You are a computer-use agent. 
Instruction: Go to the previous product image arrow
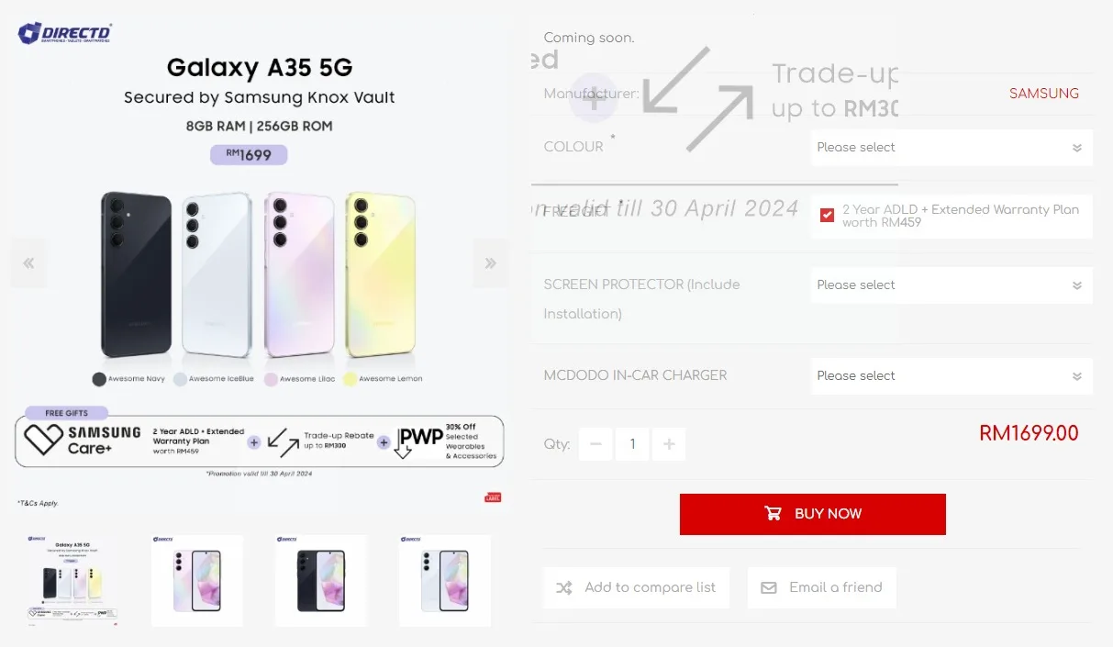[28, 263]
